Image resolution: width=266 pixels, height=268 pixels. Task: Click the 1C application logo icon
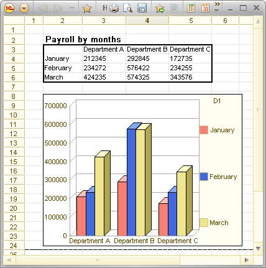tap(9, 8)
